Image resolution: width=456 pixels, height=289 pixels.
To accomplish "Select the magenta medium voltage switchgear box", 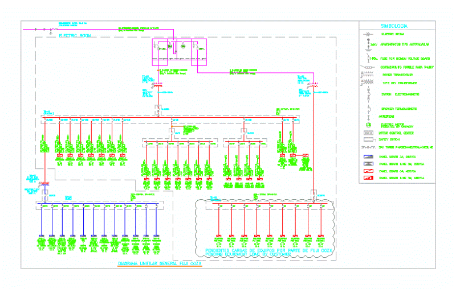I will click(x=180, y=52).
